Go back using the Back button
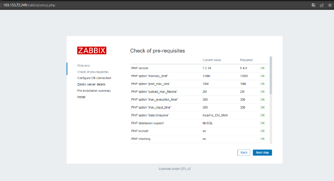 click(x=244, y=153)
